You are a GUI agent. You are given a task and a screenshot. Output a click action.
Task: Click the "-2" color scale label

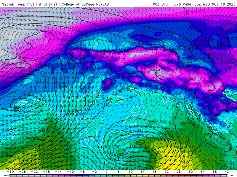pyautogui.click(x=95, y=172)
